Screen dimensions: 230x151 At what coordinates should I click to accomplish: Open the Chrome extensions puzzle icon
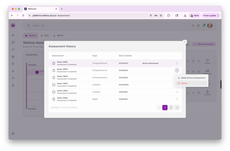point(169,15)
